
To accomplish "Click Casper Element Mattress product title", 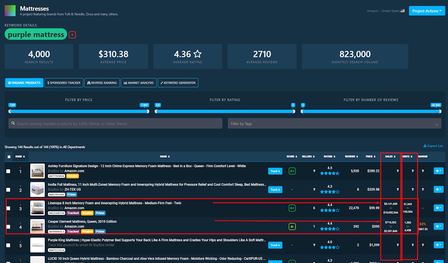I will coord(82,222).
